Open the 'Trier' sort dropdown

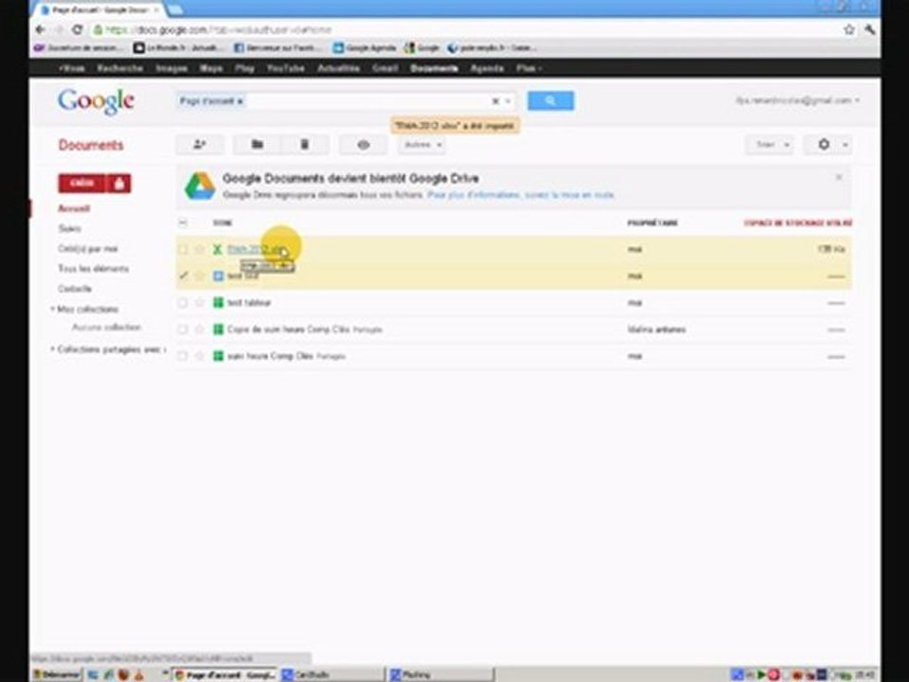[769, 144]
